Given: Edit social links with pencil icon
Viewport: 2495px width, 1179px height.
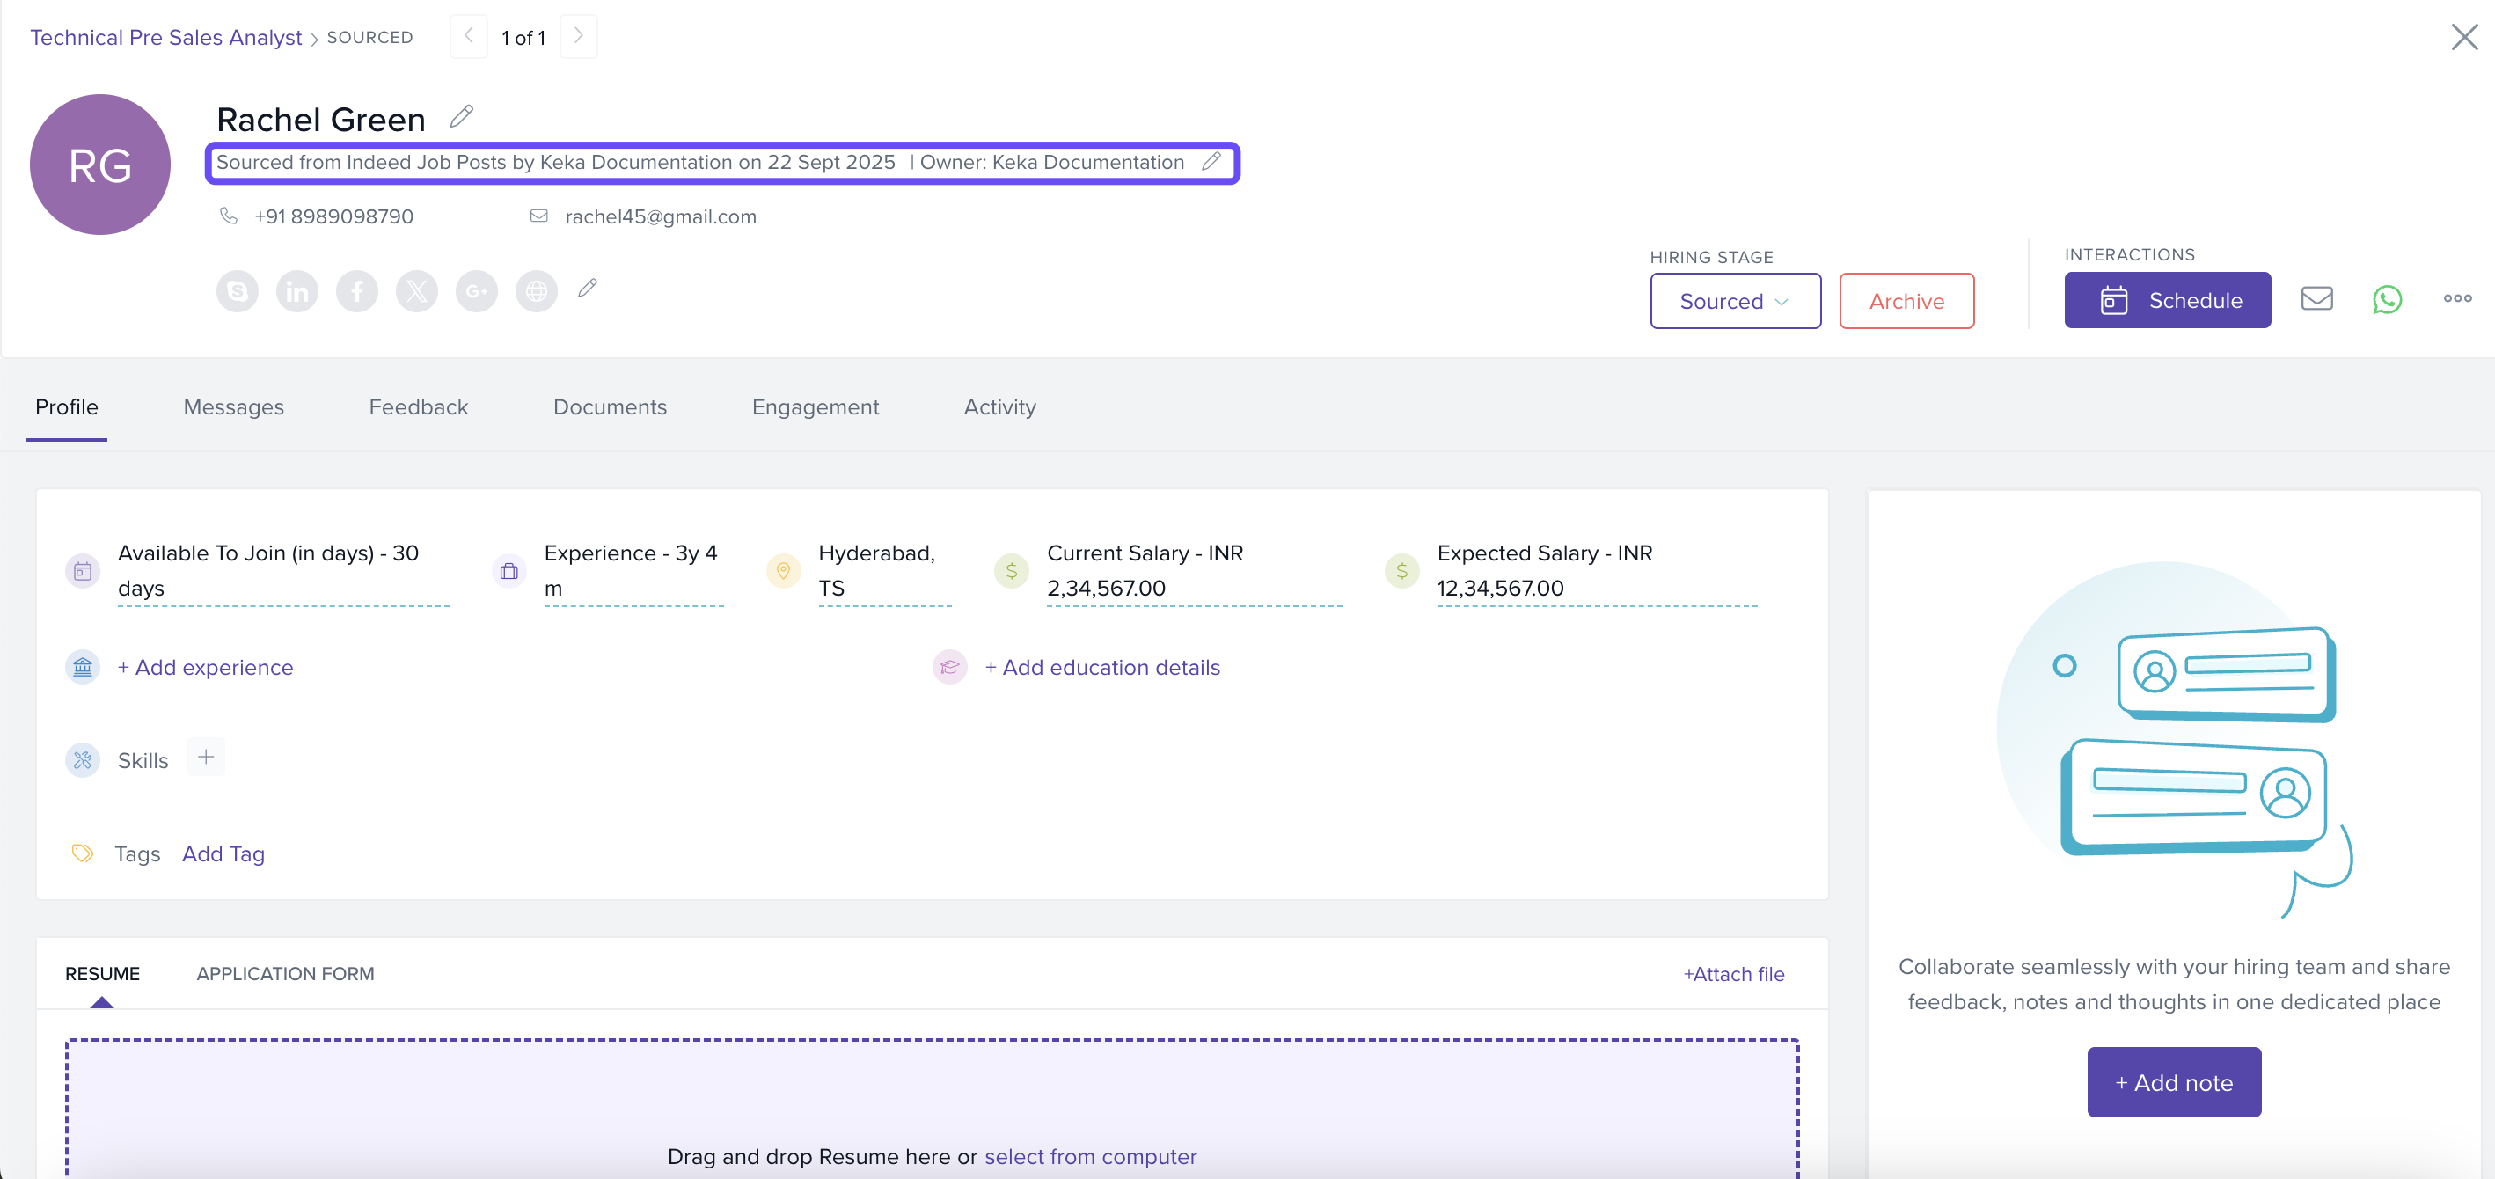Looking at the screenshot, I should pyautogui.click(x=588, y=288).
